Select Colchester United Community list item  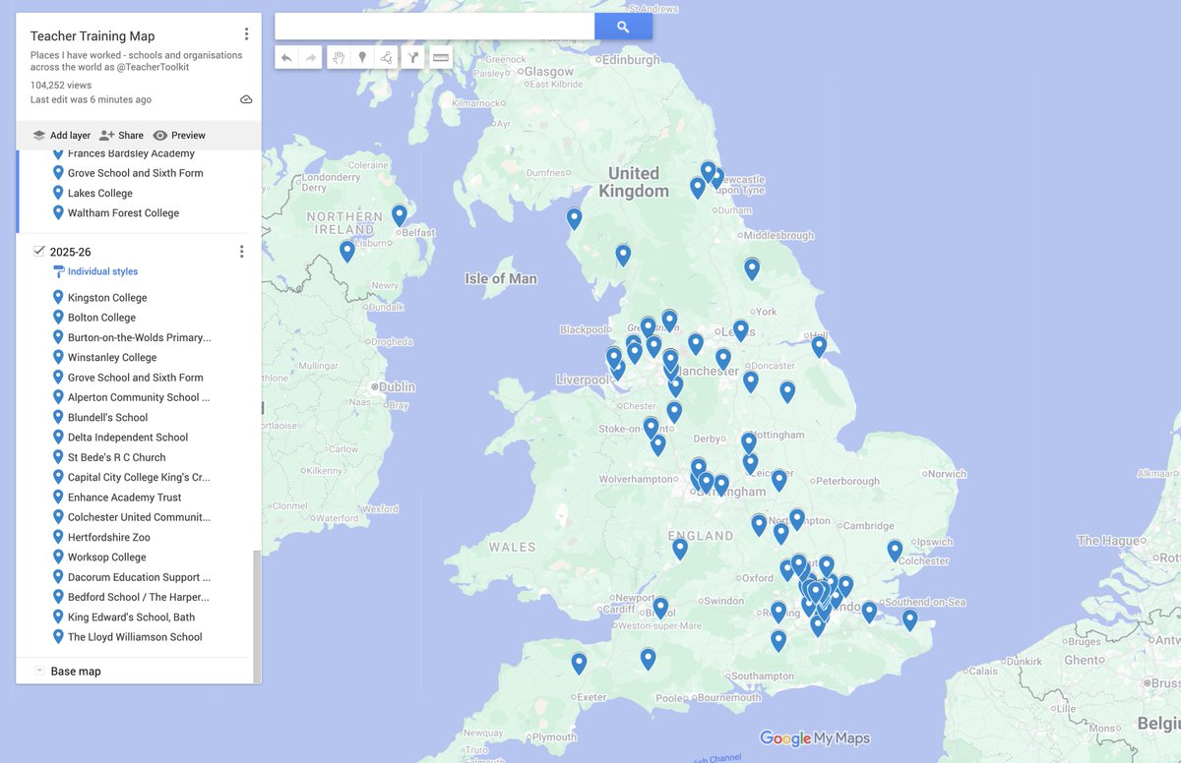pos(139,517)
